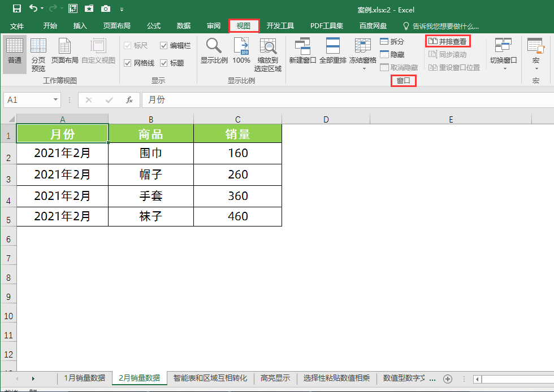Select header cell 销量

pyautogui.click(x=238, y=134)
